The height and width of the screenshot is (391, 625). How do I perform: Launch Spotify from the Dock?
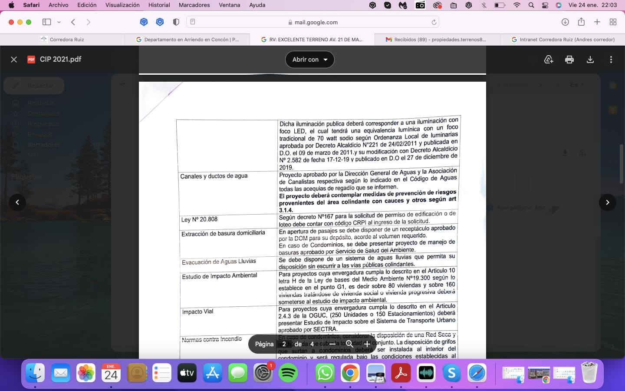pyautogui.click(x=288, y=373)
